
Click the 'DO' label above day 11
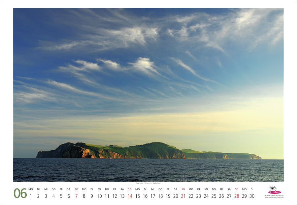pyautogui.click(x=107, y=189)
